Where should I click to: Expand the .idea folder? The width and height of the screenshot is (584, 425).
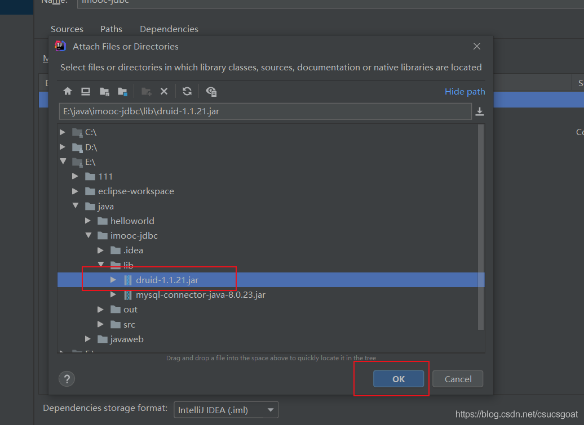point(100,250)
